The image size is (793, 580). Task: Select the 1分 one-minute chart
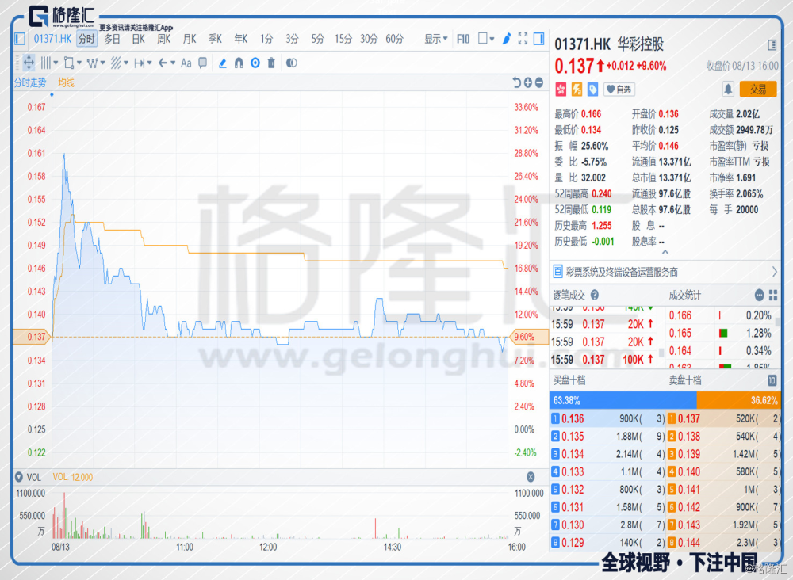click(x=266, y=38)
